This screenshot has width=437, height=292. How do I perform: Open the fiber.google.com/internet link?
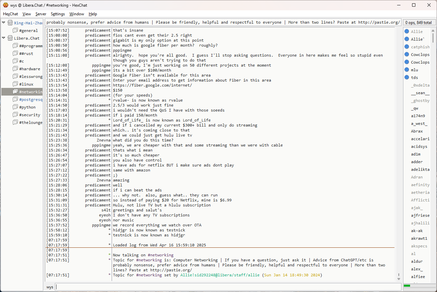coord(152,85)
